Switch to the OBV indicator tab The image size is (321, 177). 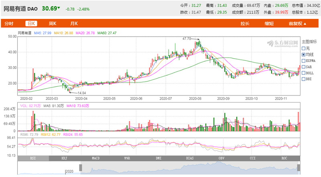point(221,159)
